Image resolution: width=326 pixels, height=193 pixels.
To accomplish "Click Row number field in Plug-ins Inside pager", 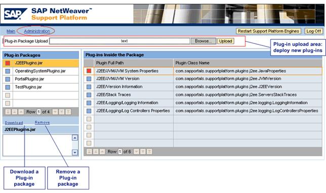I will (120, 152).
